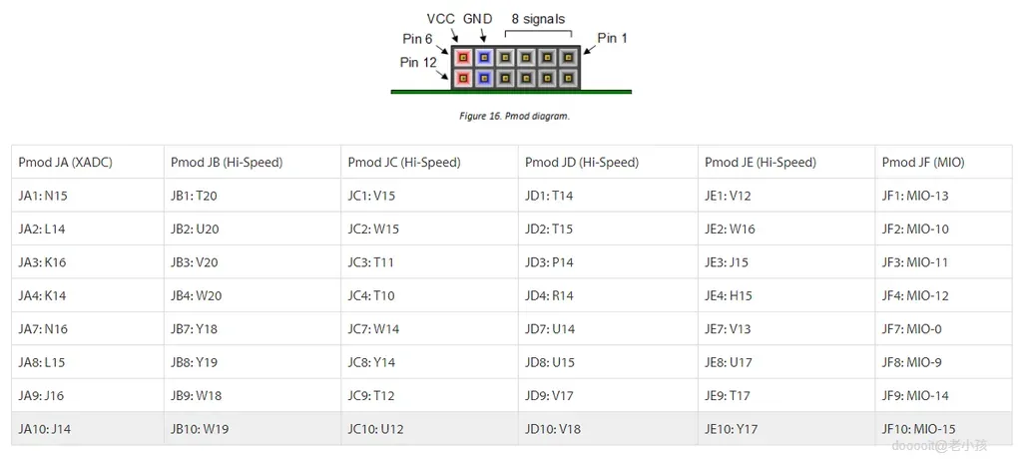Click the top-row blue GND pin square
The image size is (1022, 460).
pyautogui.click(x=484, y=57)
